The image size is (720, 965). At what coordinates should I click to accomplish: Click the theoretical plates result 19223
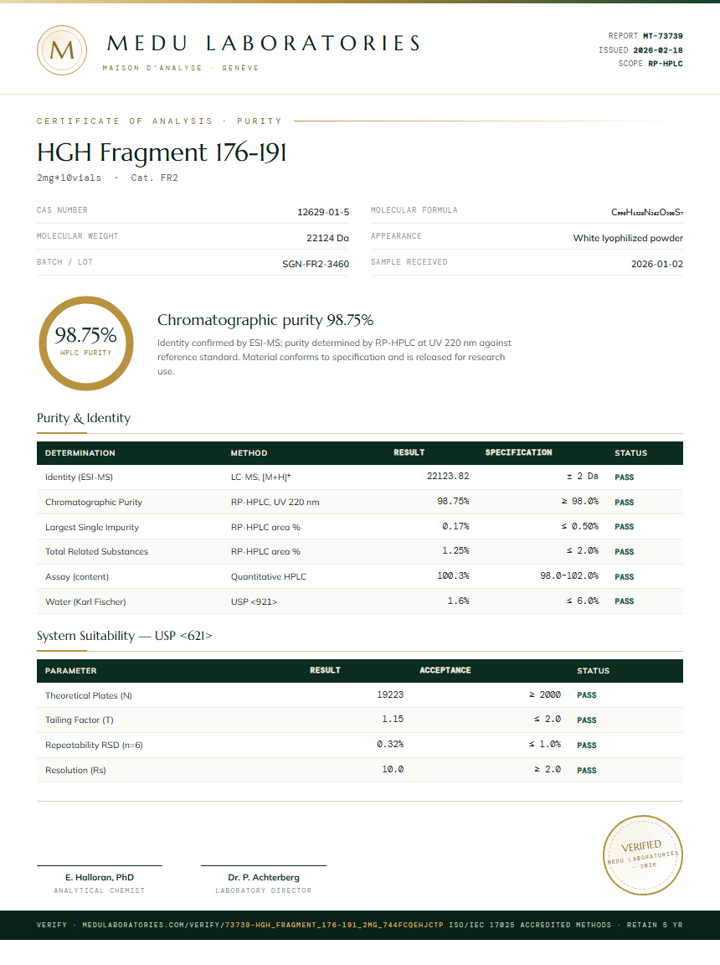click(390, 694)
